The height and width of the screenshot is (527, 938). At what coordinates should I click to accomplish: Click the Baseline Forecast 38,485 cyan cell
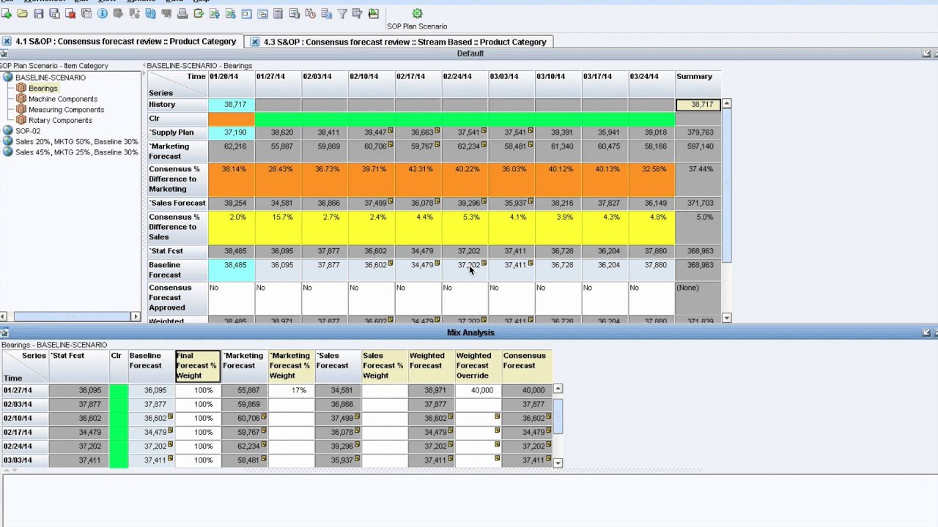pos(232,269)
